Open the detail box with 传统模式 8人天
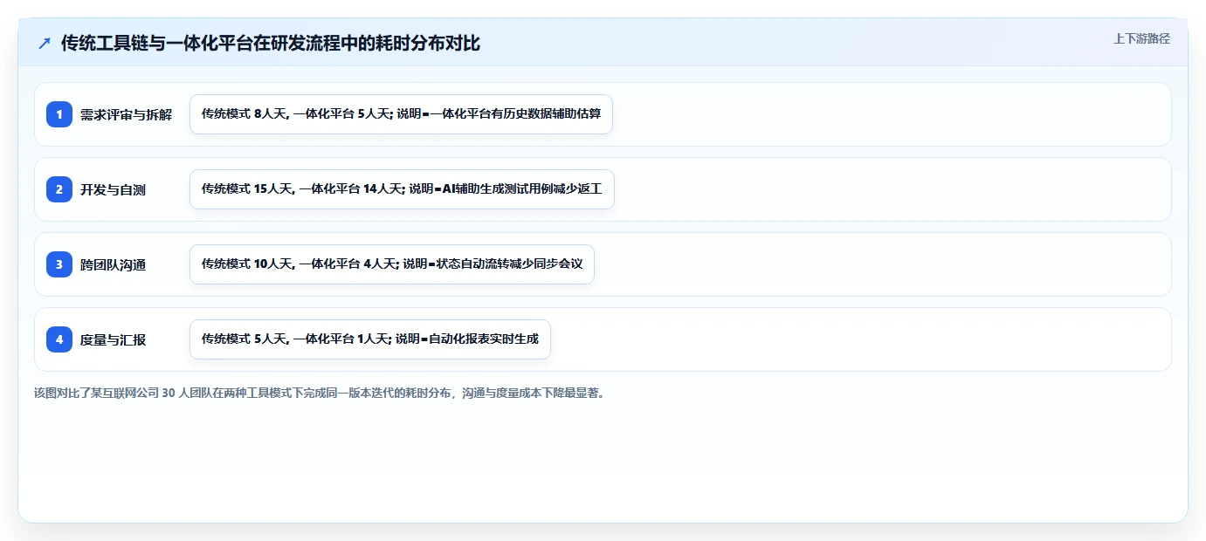The image size is (1206, 541). (x=401, y=114)
